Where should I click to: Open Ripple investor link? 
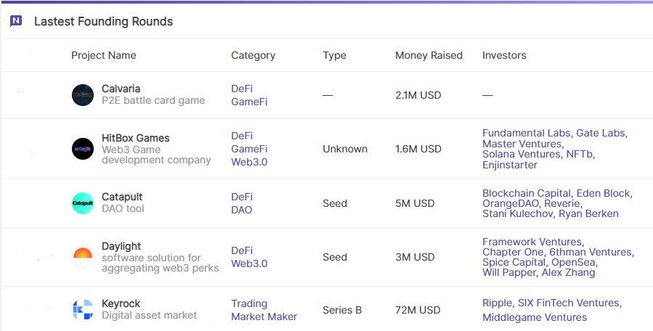(497, 303)
